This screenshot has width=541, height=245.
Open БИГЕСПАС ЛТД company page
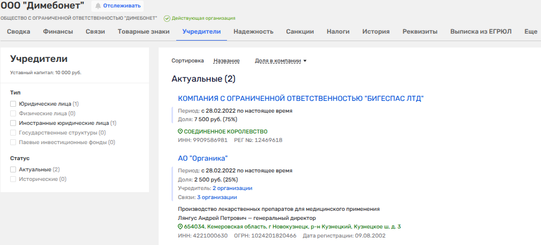point(300,98)
